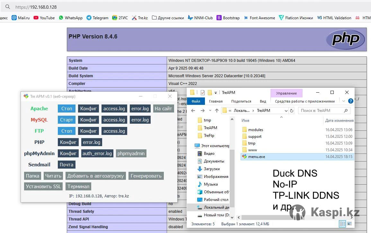Open the Tre.kz bookmark
Viewport: 371px width, 233px height.
pyautogui.click(x=140, y=18)
